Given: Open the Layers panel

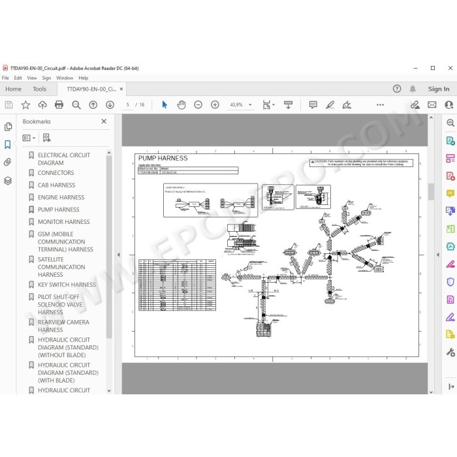Looking at the screenshot, I should pyautogui.click(x=8, y=181).
